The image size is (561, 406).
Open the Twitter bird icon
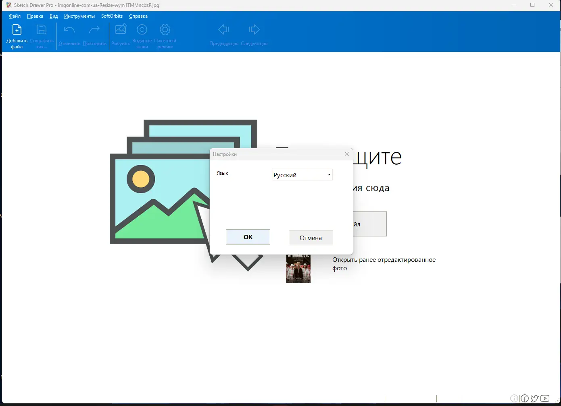(x=535, y=398)
